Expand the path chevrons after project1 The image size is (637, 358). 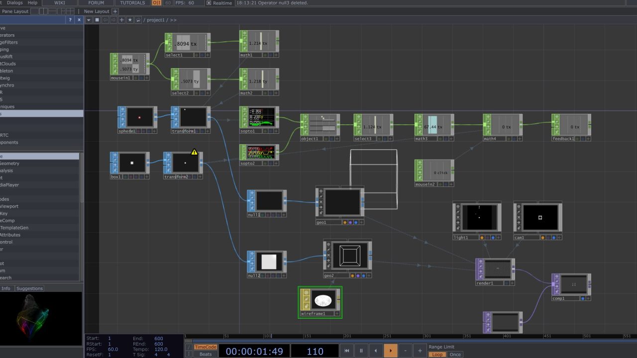[x=173, y=20]
